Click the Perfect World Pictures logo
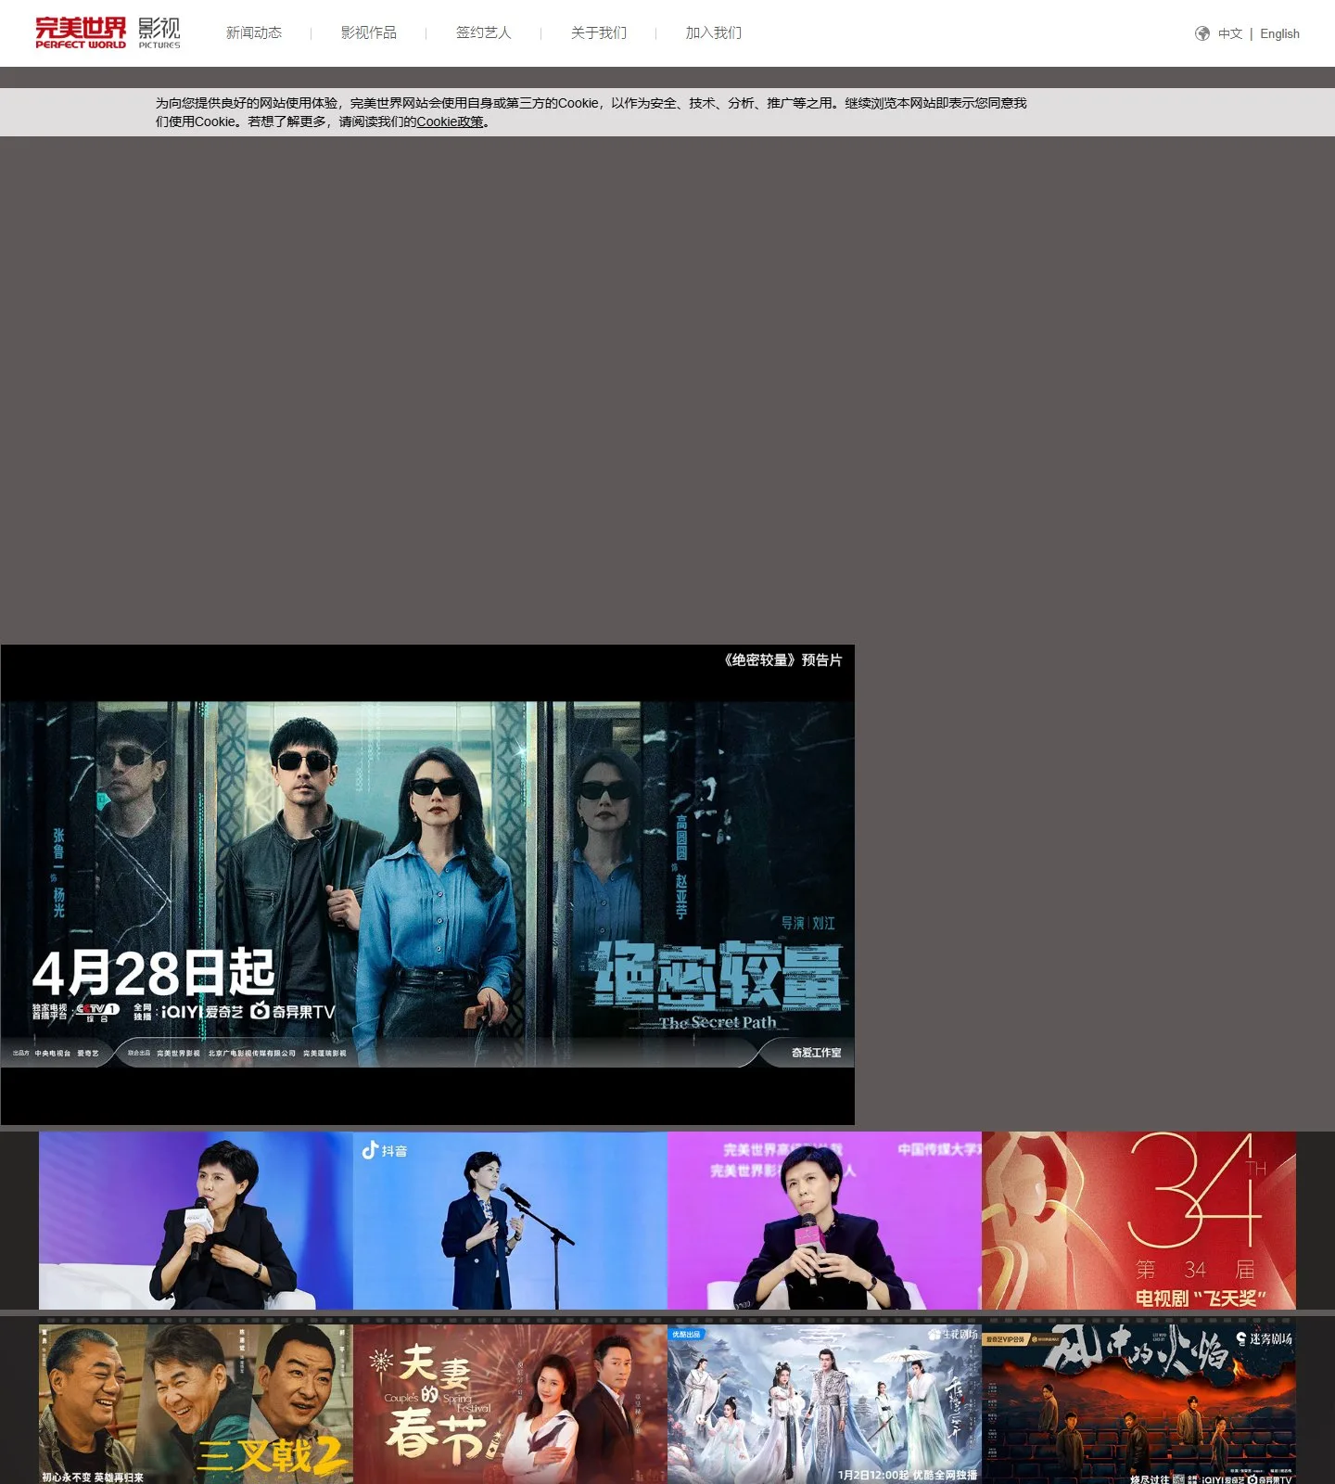This screenshot has height=1484, width=1335. click(x=108, y=32)
